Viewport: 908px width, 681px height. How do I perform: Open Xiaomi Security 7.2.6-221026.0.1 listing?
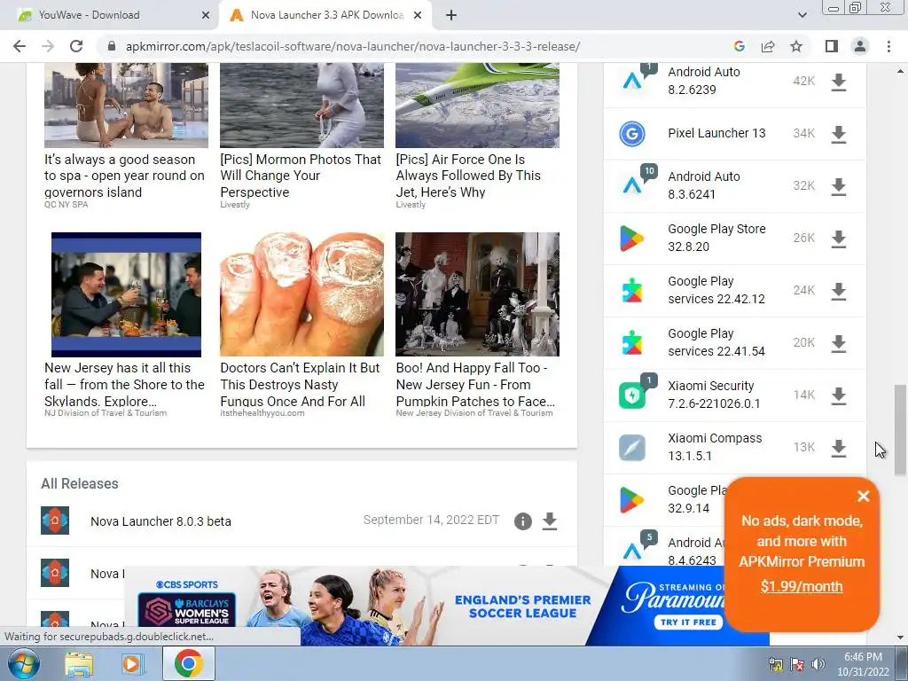point(714,395)
